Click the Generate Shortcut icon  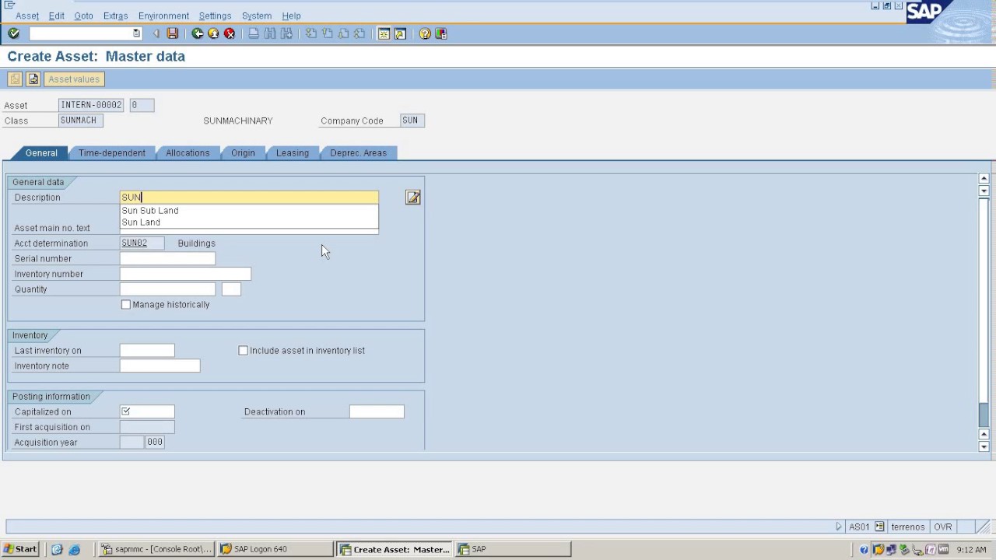400,33
